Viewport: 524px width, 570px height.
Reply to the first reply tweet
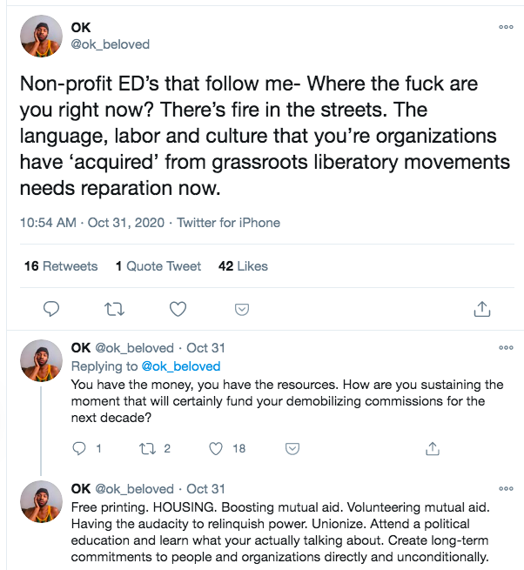pyautogui.click(x=79, y=448)
